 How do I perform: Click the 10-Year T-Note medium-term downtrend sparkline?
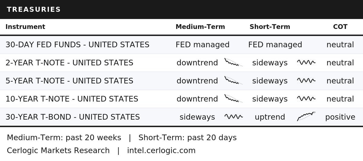(x=234, y=99)
